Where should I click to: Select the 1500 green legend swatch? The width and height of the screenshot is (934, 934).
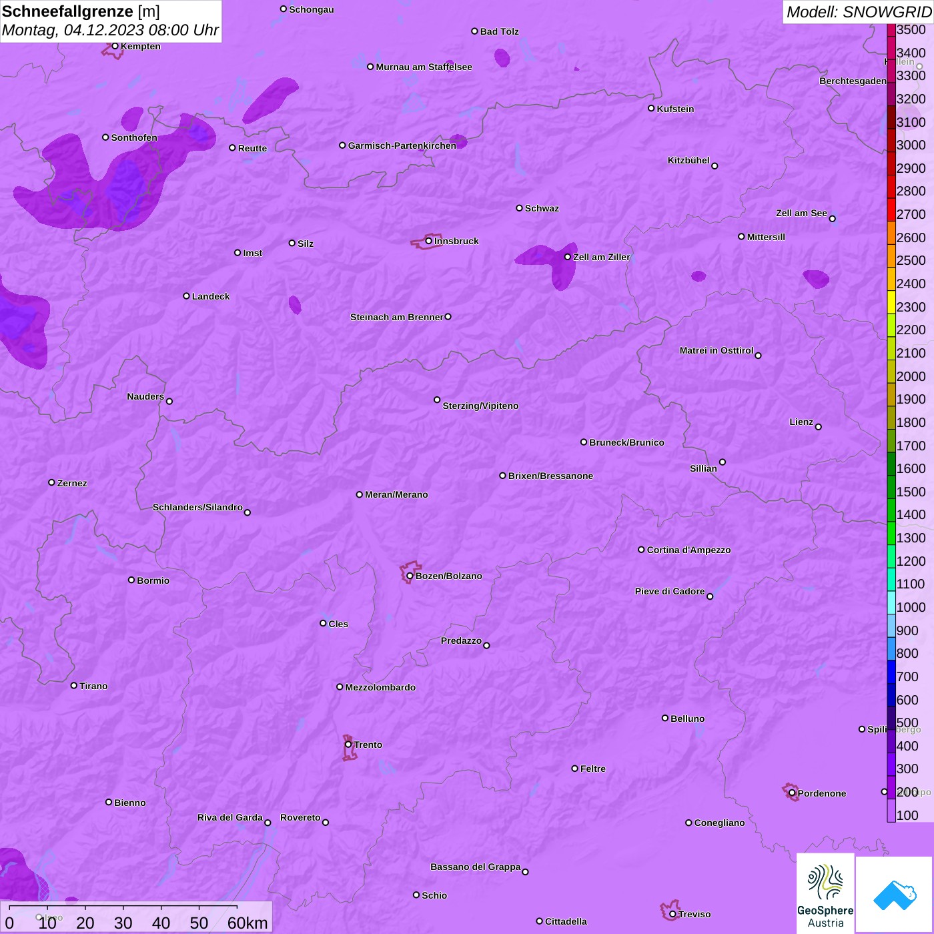click(x=891, y=486)
